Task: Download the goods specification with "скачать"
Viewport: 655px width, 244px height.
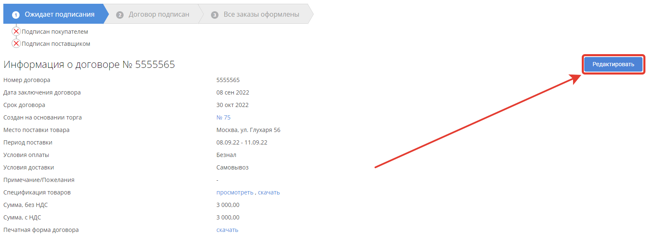Action: point(269,192)
